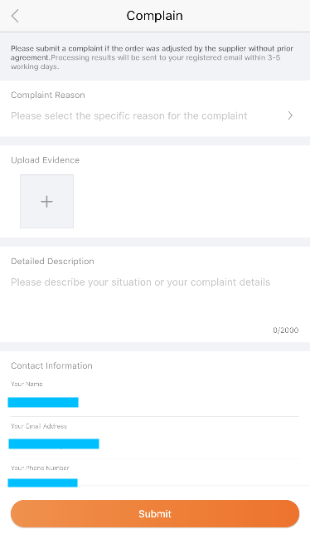This screenshot has width=310, height=534.
Task: Focus the complaint details description box
Action: pos(155,301)
